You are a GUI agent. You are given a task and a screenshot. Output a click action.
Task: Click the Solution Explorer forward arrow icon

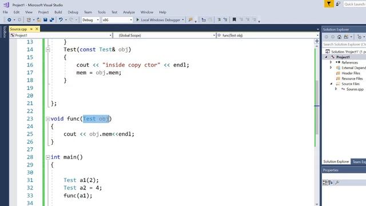pos(333,37)
